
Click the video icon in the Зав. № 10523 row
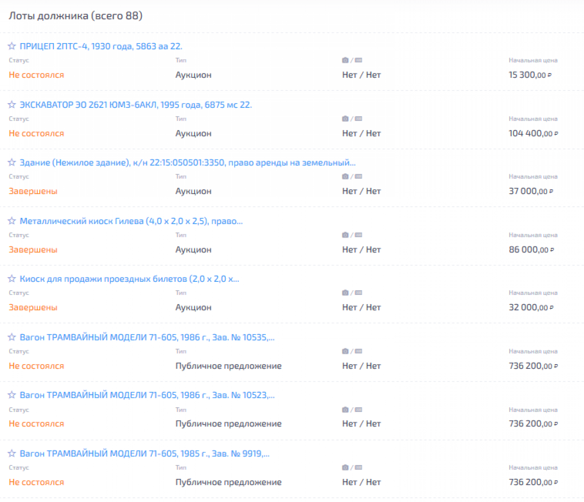tap(359, 410)
